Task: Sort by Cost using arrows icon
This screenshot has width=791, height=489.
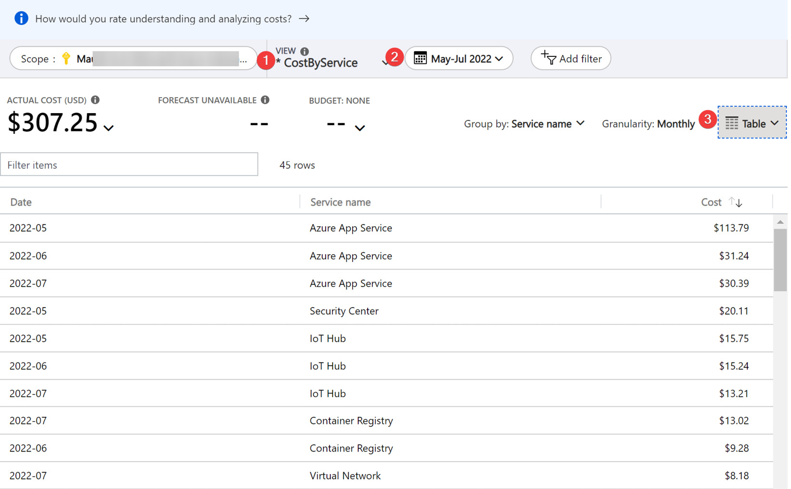Action: click(x=736, y=202)
